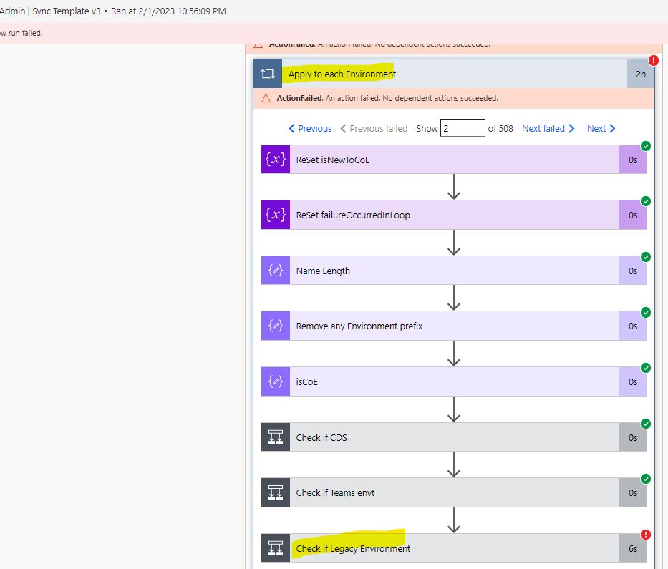Select the condition icon on Check if Legacy Environment
This screenshot has height=569, width=668.
click(x=275, y=548)
